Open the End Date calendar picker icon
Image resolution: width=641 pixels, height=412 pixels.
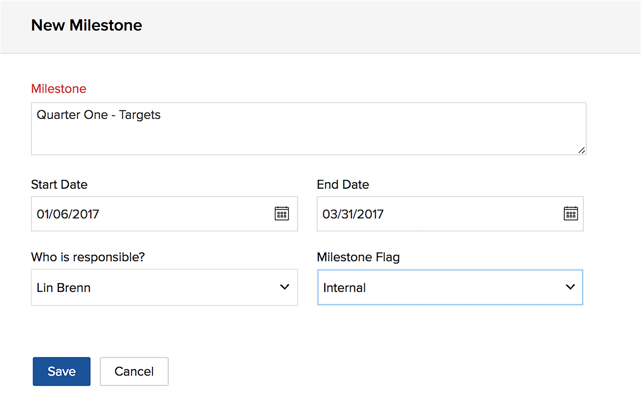571,214
